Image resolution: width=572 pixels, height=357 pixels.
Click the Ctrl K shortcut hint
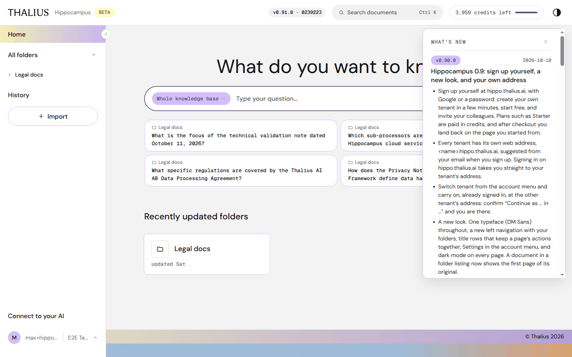point(428,12)
